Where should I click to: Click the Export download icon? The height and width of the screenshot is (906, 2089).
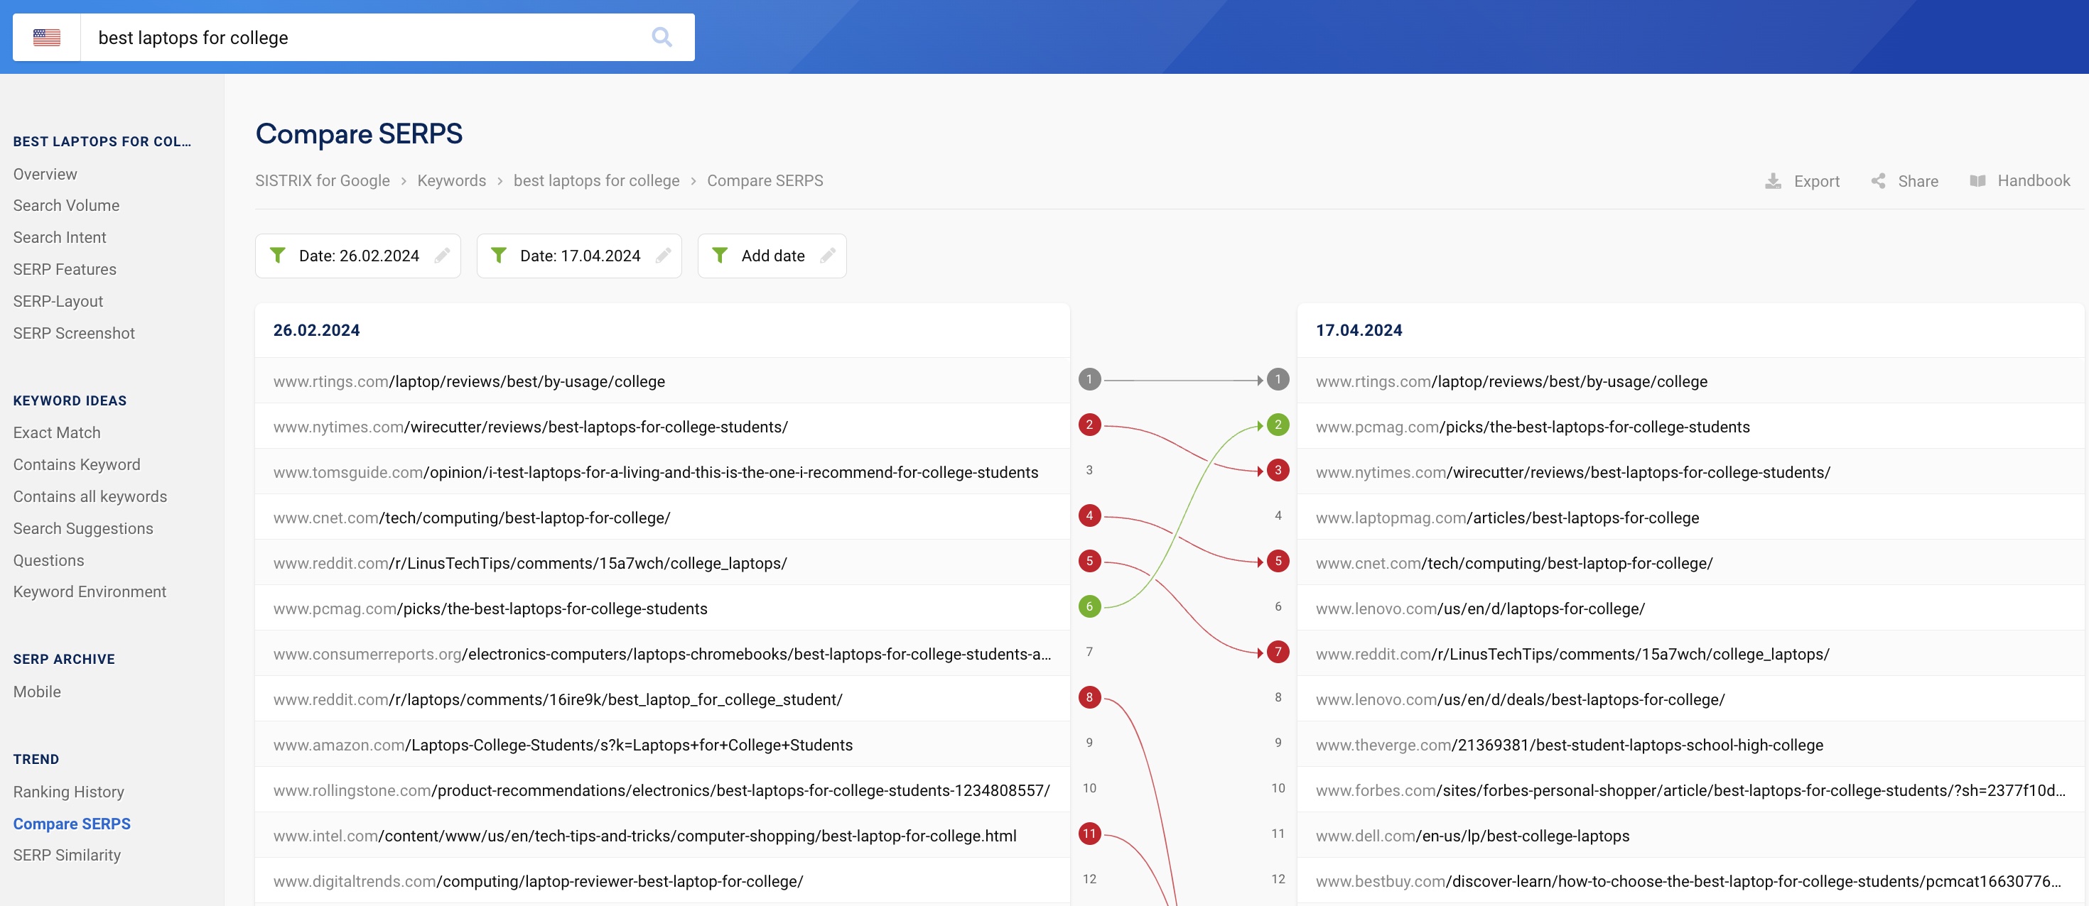point(1773,181)
